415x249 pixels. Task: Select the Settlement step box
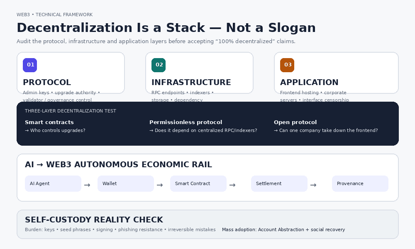[x=279, y=184]
